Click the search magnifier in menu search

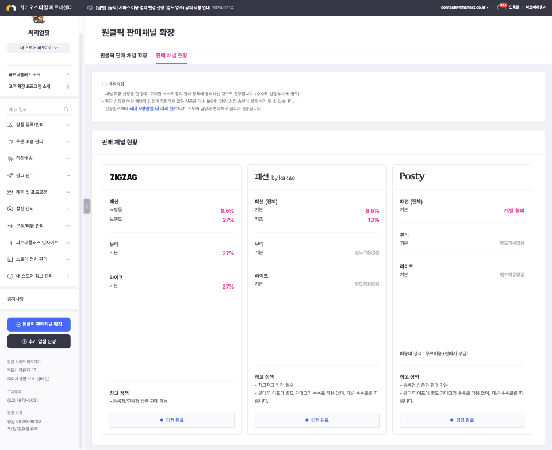click(x=67, y=110)
